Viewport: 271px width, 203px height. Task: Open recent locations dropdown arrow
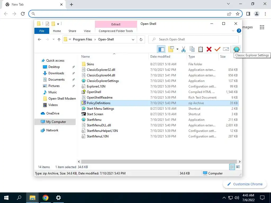[53, 39]
